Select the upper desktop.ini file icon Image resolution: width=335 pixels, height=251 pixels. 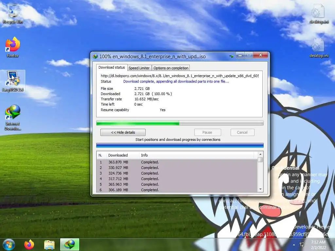point(319,14)
